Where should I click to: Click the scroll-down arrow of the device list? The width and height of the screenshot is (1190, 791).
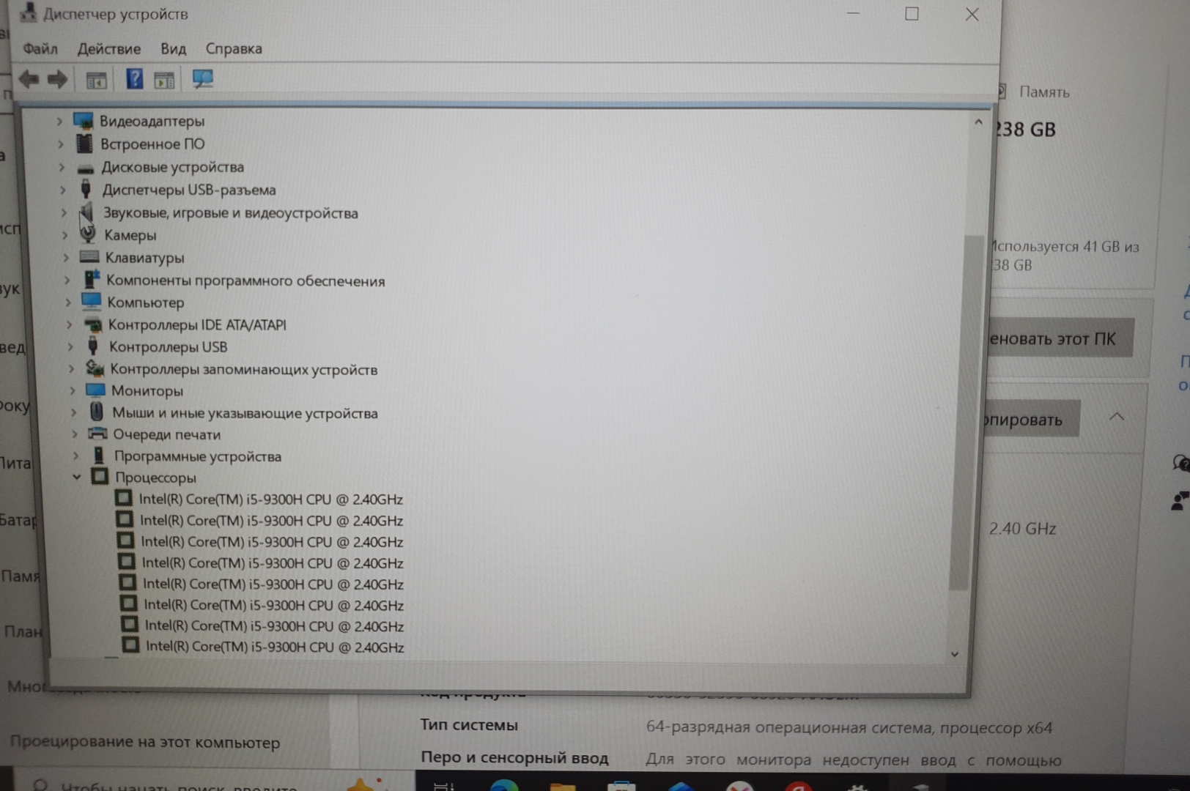click(x=954, y=654)
